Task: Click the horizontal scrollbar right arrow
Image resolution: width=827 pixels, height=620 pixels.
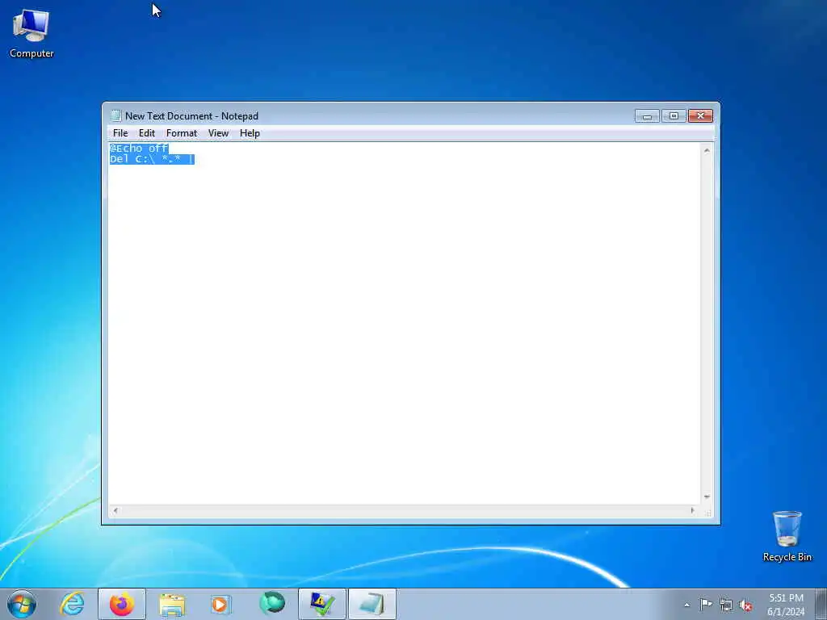Action: (692, 510)
